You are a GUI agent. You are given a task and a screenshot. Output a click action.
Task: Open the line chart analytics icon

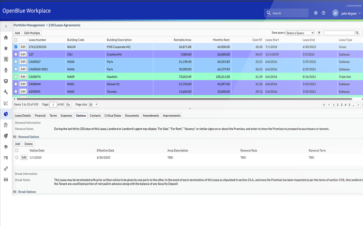coord(6,103)
